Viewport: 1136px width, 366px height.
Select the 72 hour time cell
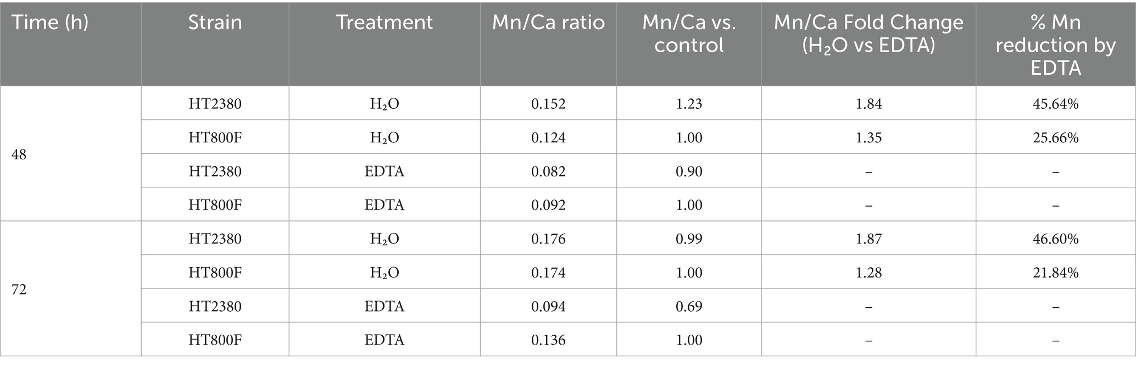19,290
